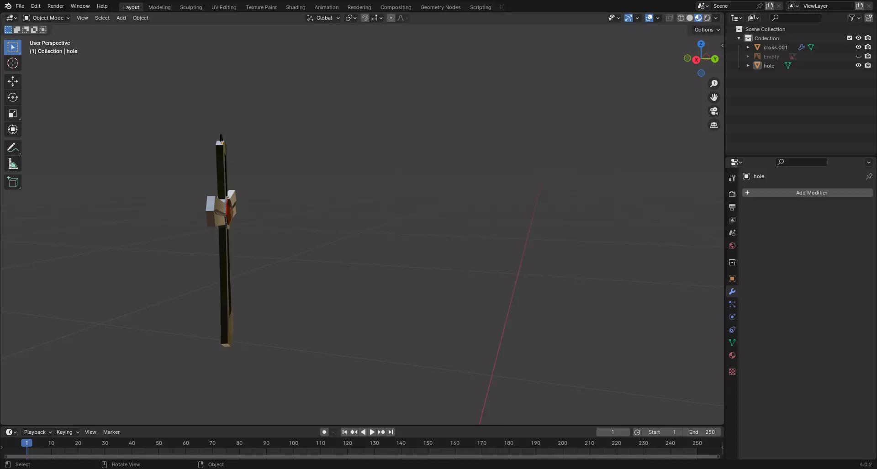Select the Transform tool
Viewport: 877px width, 469px height.
pos(13,130)
